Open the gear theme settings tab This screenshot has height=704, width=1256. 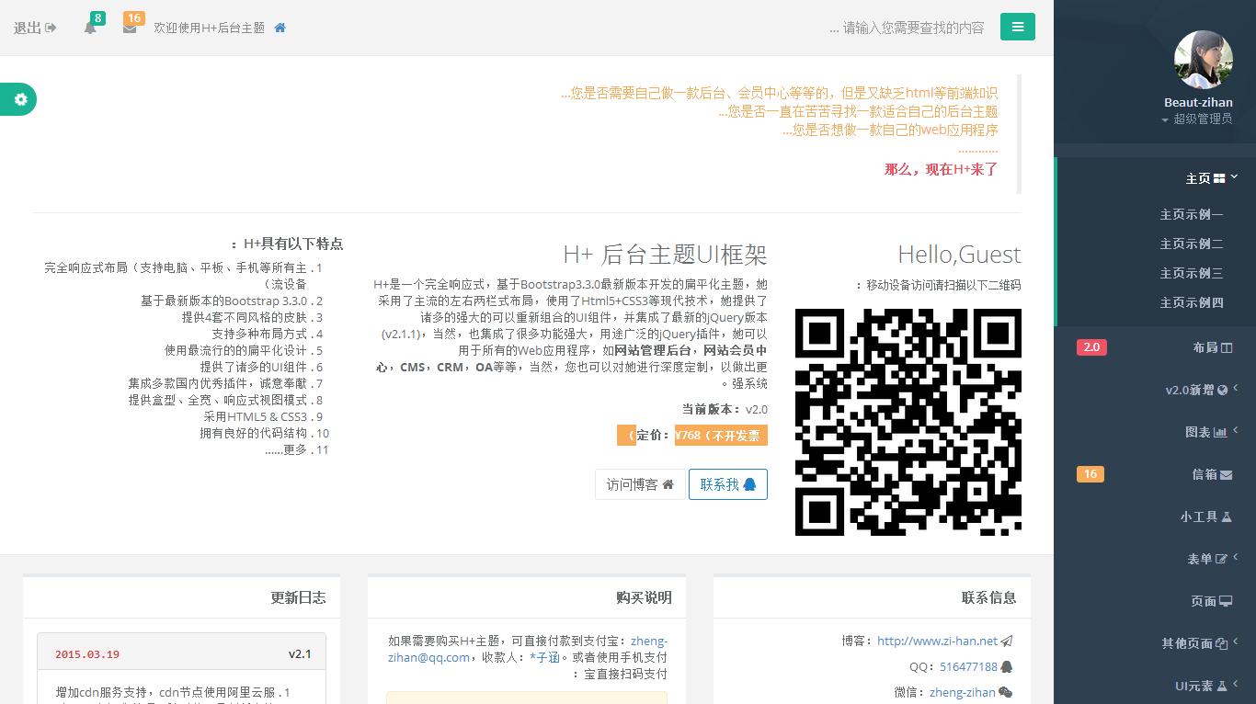[20, 99]
